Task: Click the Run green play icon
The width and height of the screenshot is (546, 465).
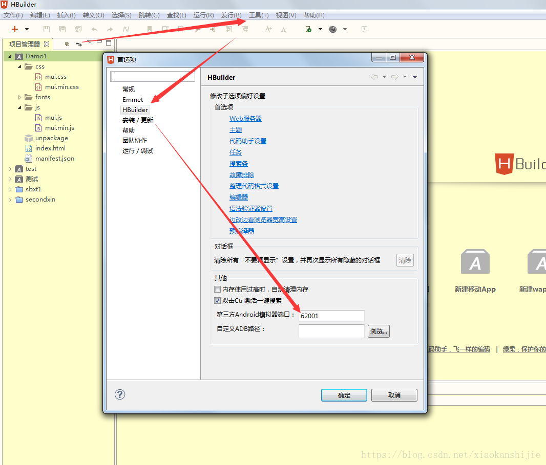Action: point(308,29)
